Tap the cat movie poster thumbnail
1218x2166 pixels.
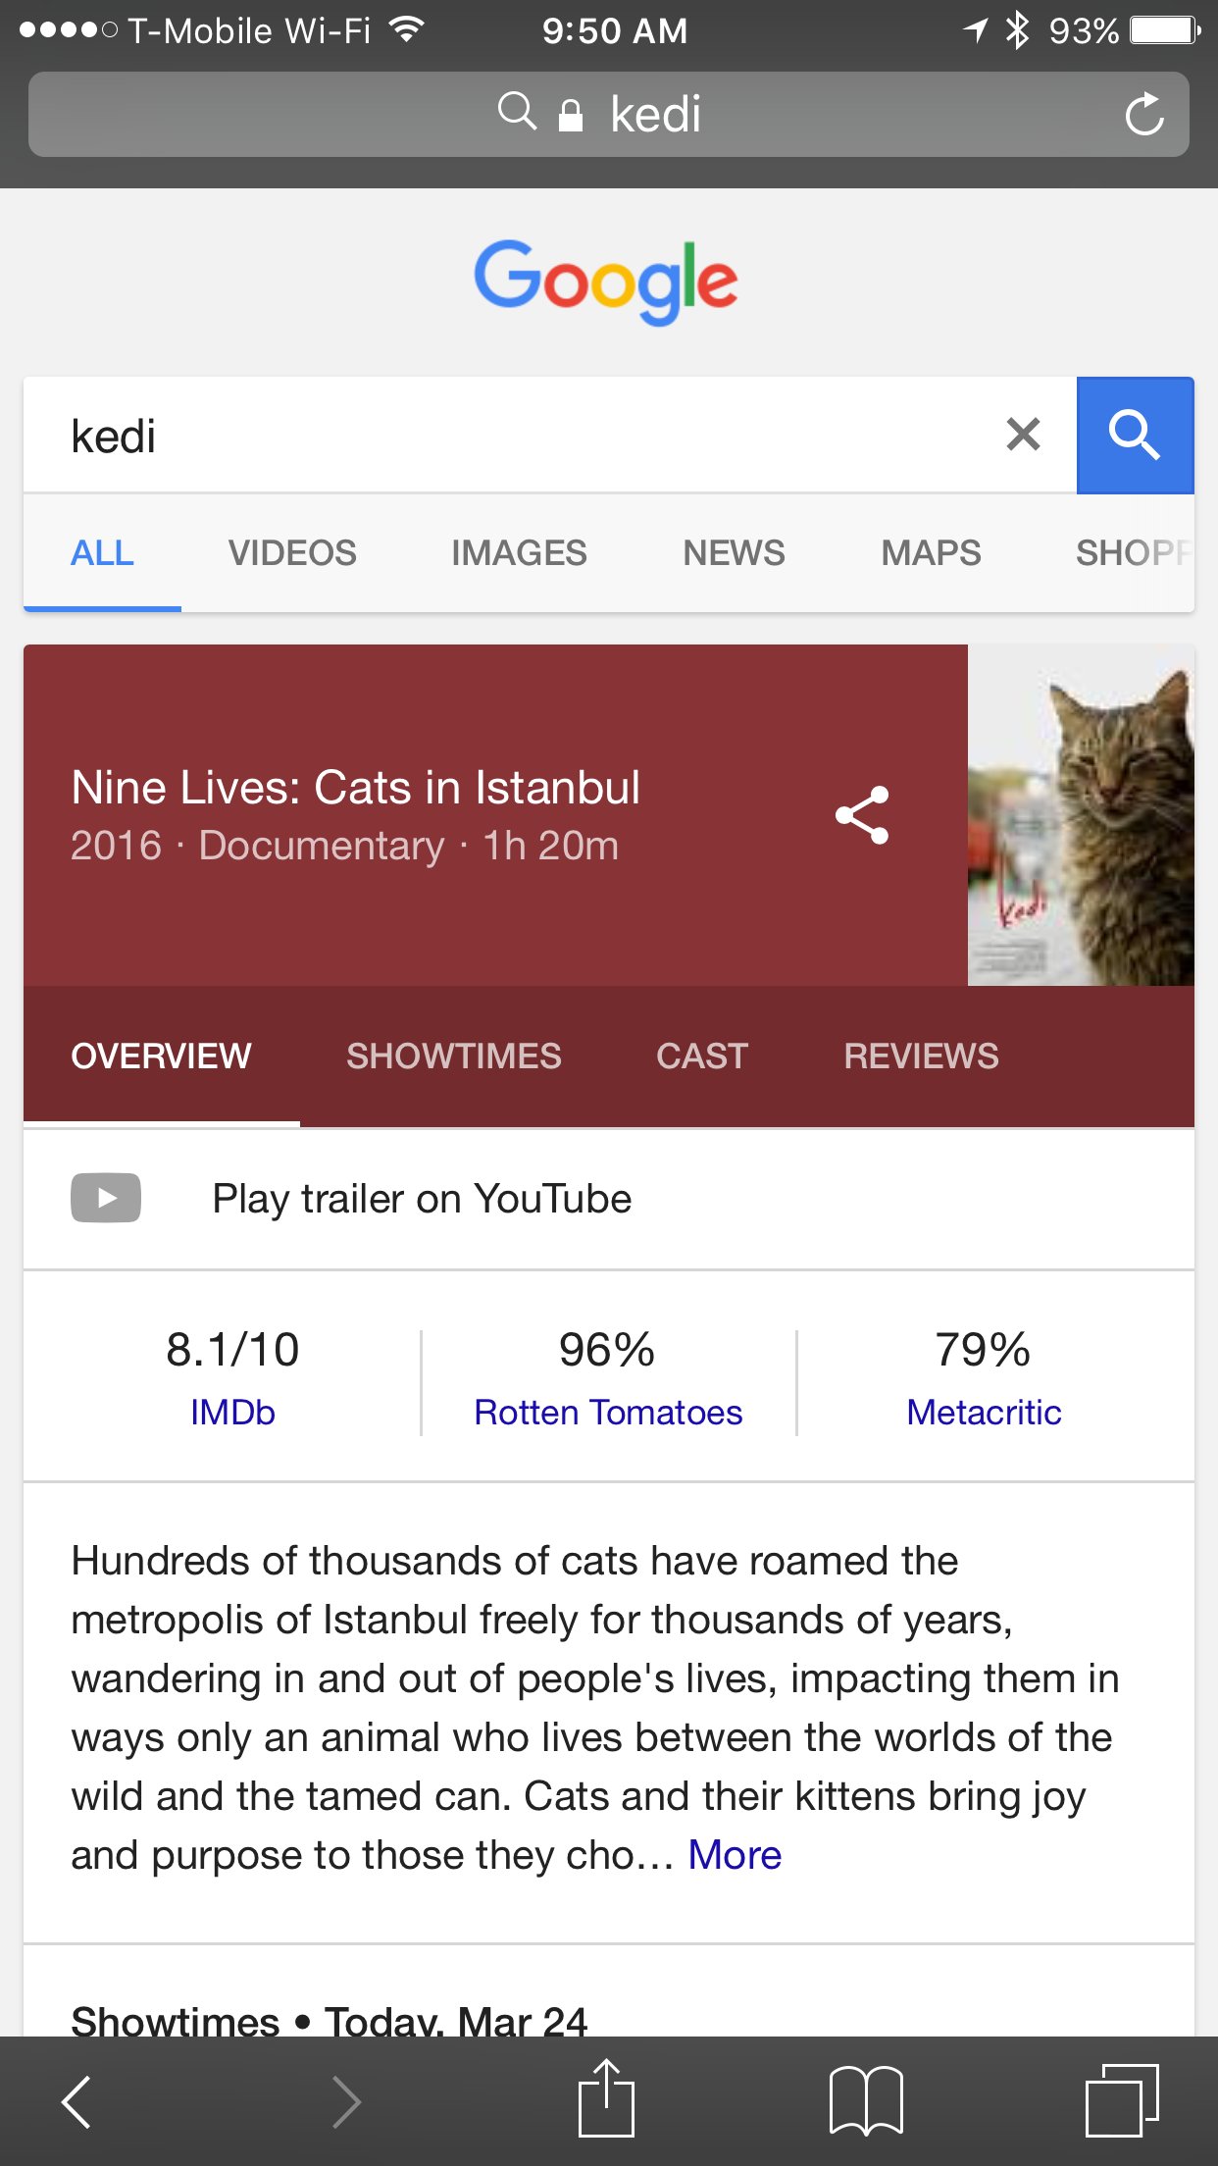click(x=1081, y=815)
